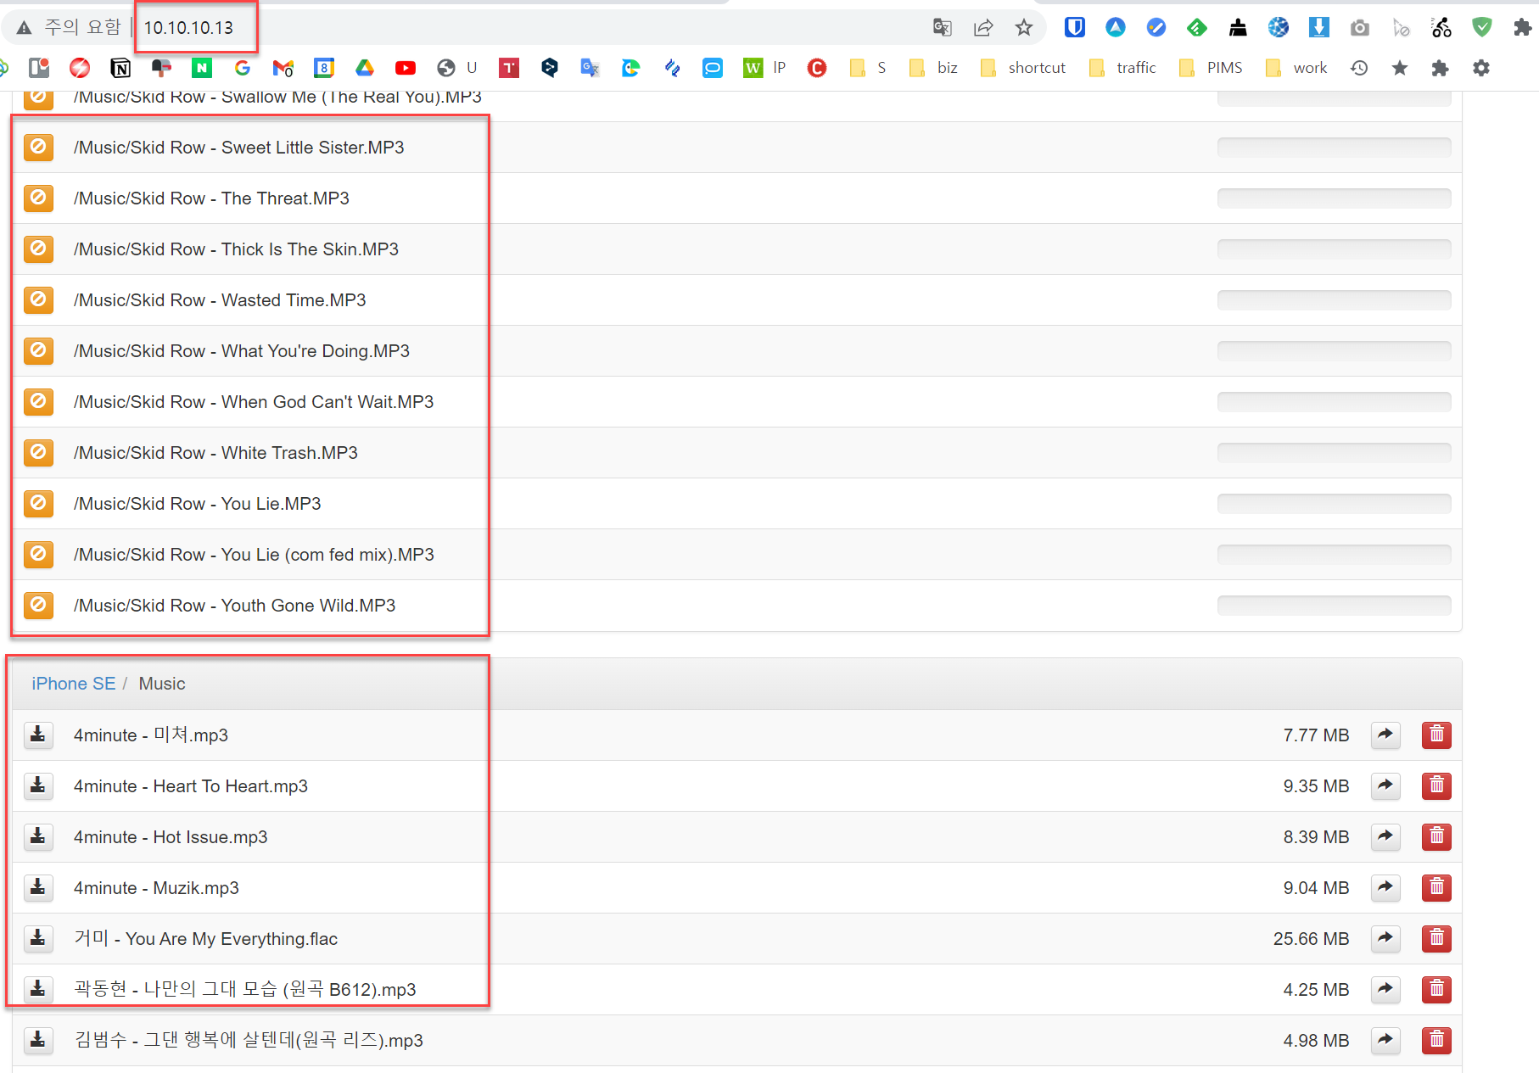Cancel upload of Youth Gone Wild.MP3

[38, 605]
